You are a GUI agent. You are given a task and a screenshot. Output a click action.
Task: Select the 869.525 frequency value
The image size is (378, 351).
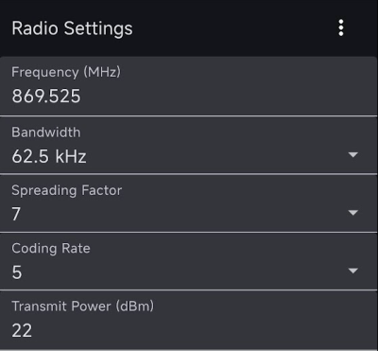46,96
